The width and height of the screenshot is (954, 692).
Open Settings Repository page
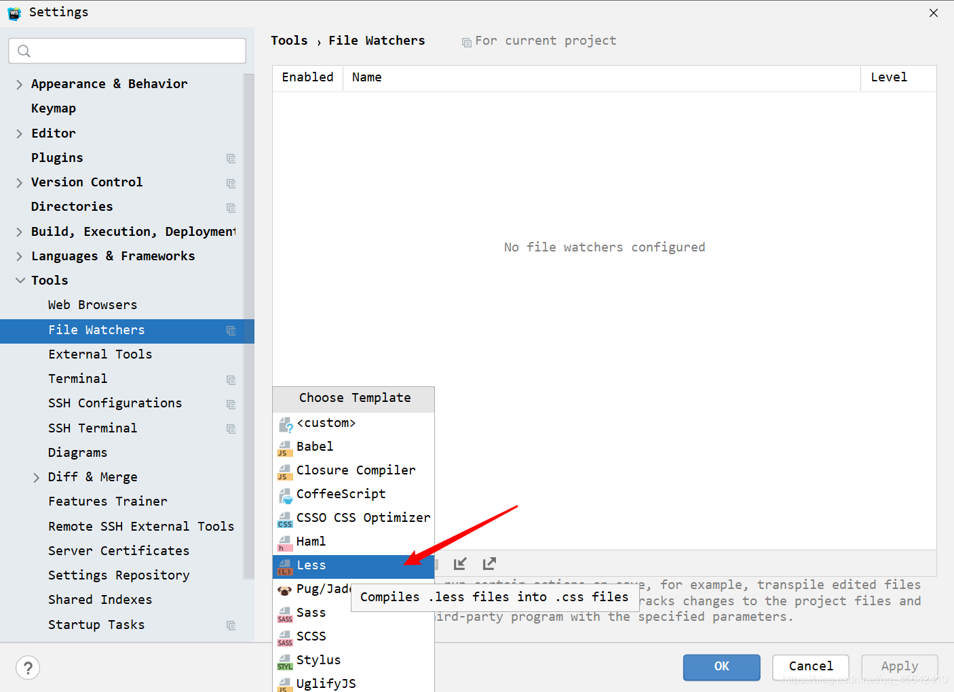[x=119, y=575]
